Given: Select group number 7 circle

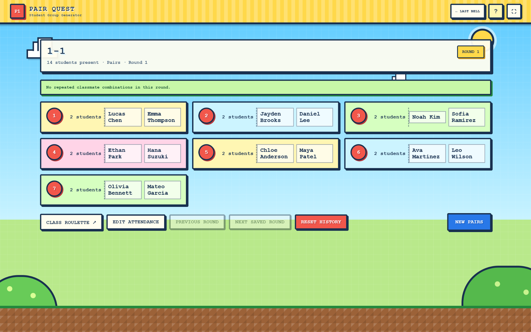Looking at the screenshot, I should point(54,188).
